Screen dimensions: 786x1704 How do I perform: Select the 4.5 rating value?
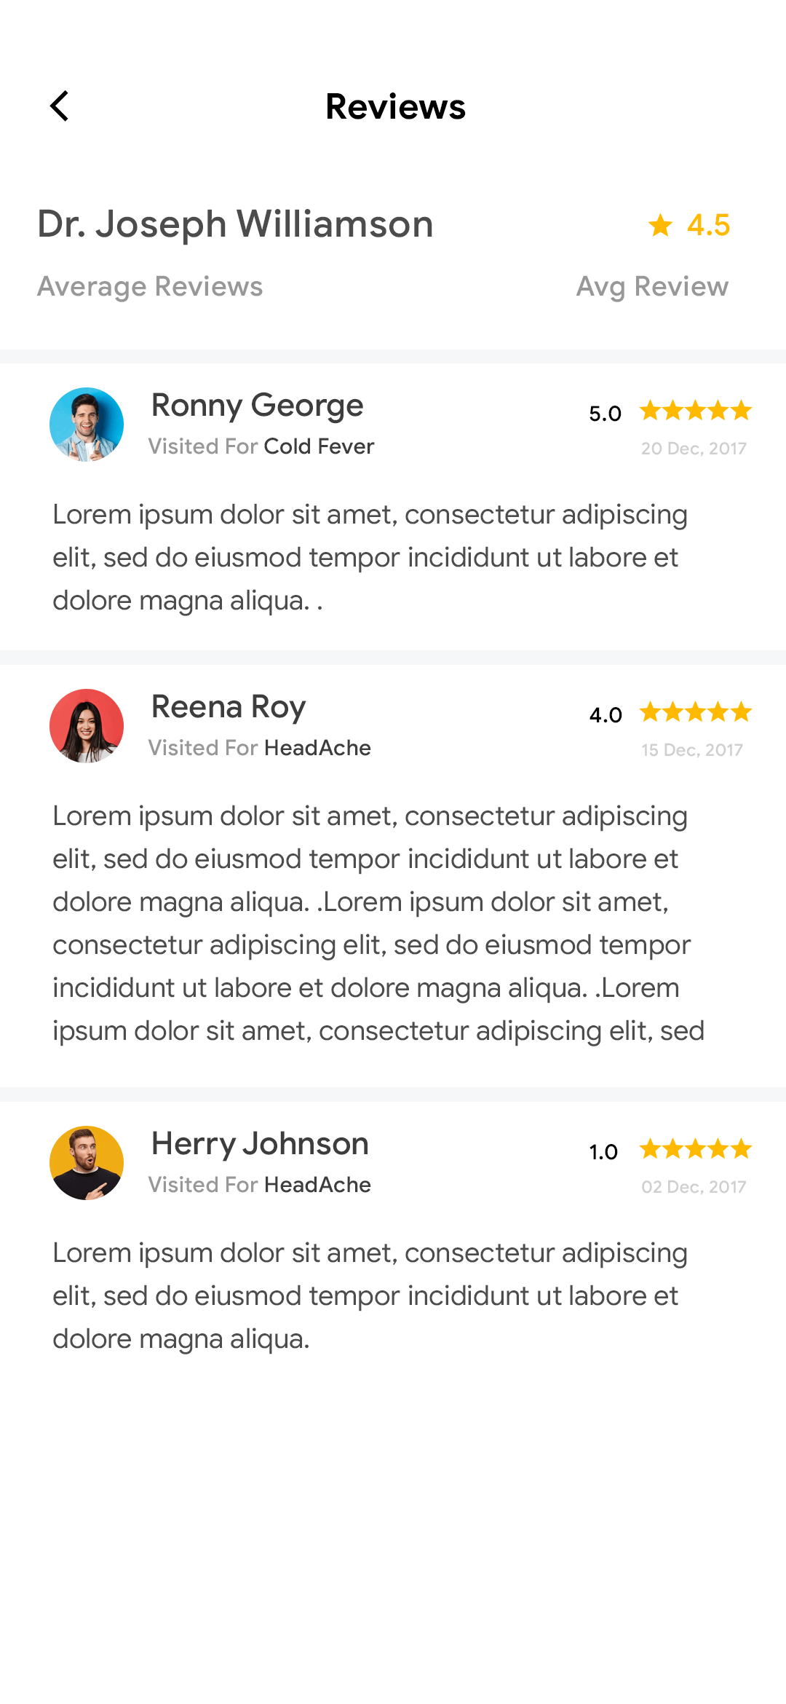pos(708,226)
